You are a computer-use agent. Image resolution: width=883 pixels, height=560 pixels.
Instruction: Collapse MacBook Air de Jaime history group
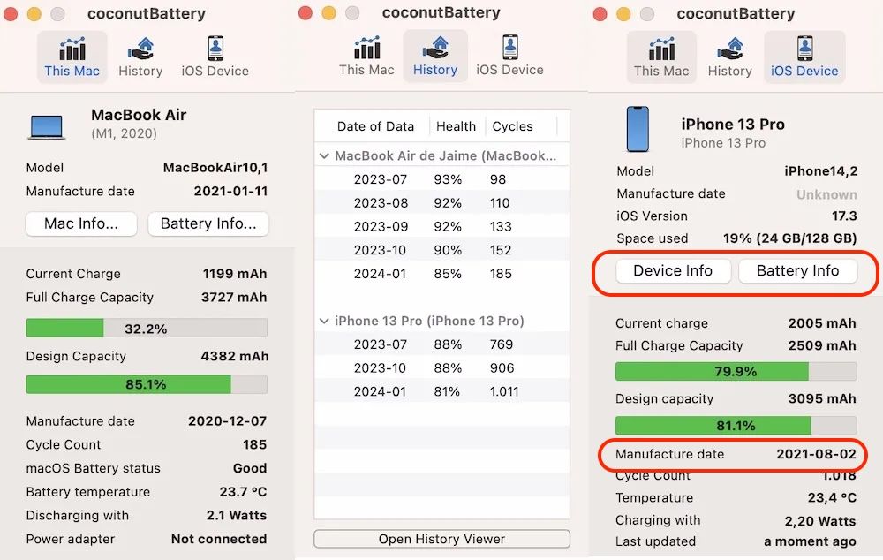(324, 155)
